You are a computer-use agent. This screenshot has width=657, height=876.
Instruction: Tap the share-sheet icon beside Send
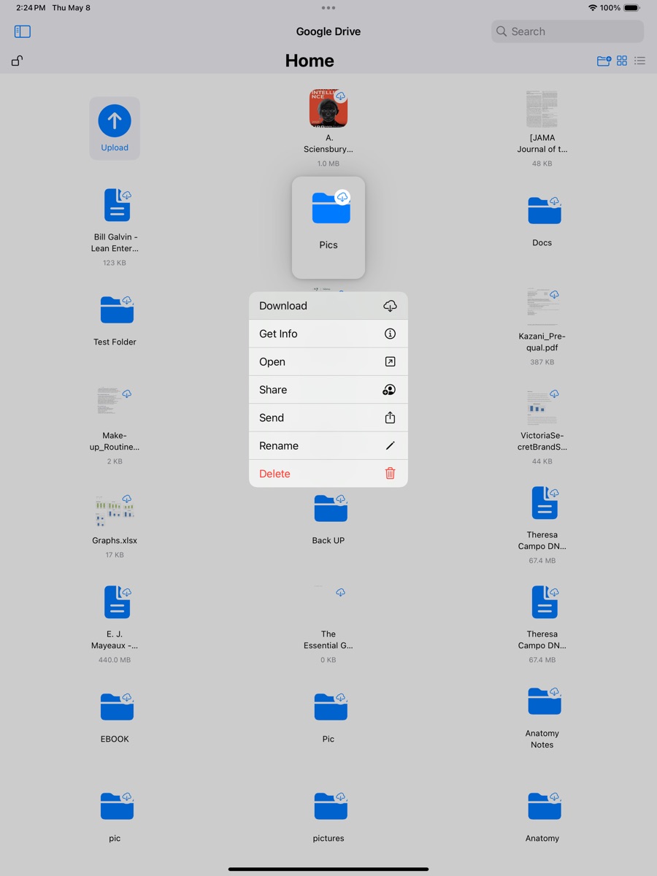[x=390, y=418]
